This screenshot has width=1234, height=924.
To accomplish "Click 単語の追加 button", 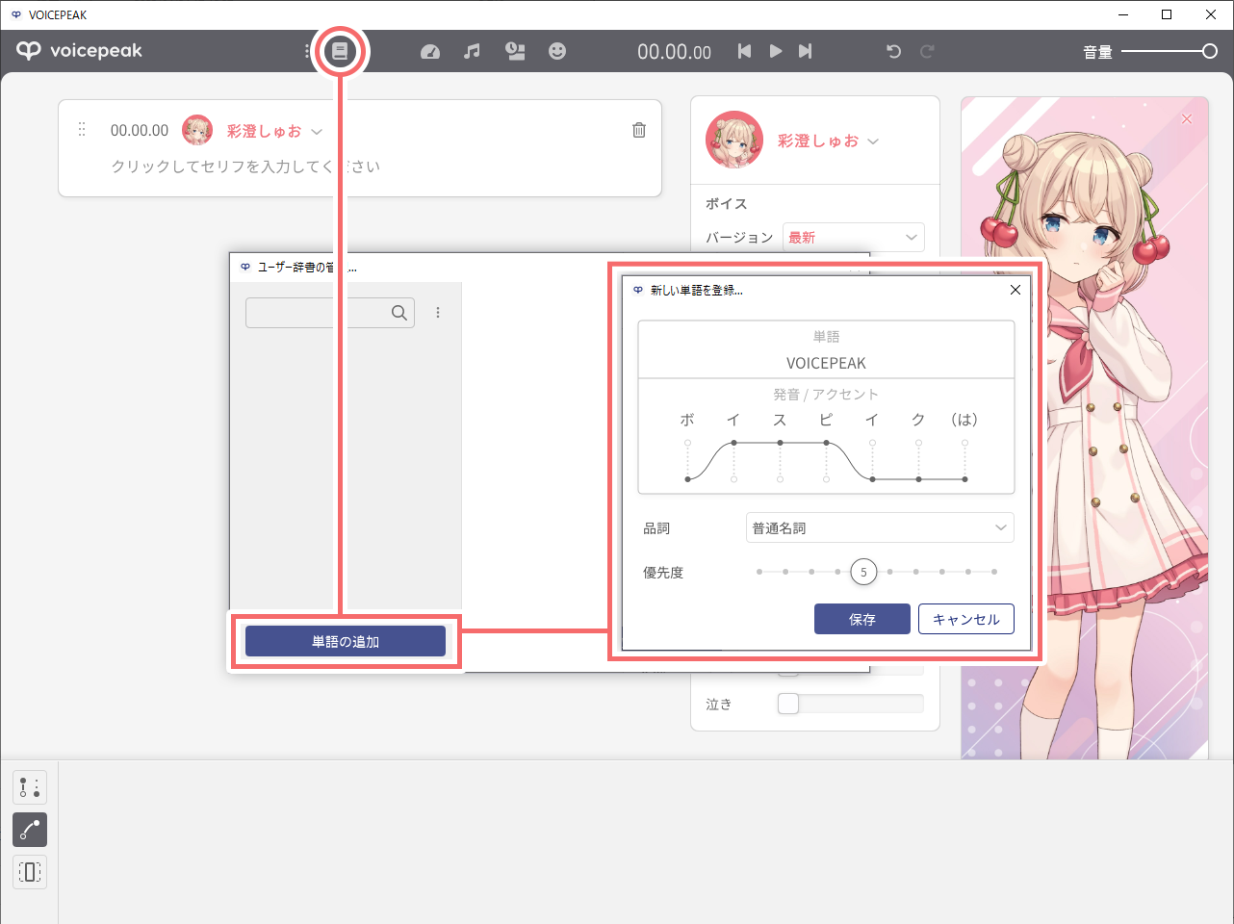I will pos(346,641).
